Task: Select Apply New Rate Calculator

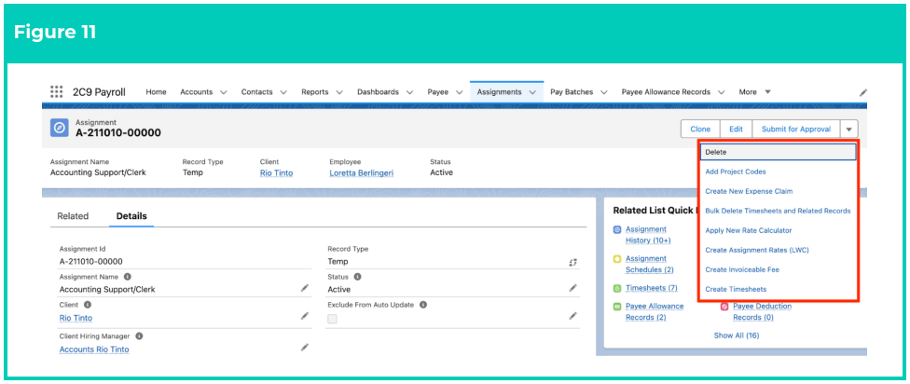Action: pyautogui.click(x=748, y=230)
